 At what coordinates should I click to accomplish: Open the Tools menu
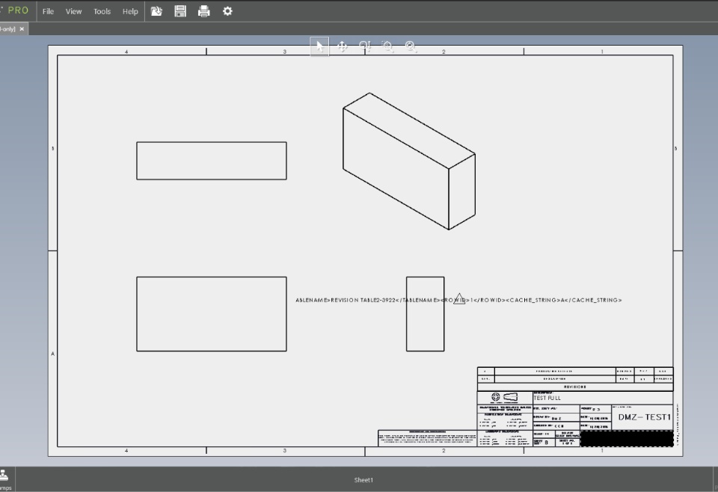pos(102,11)
